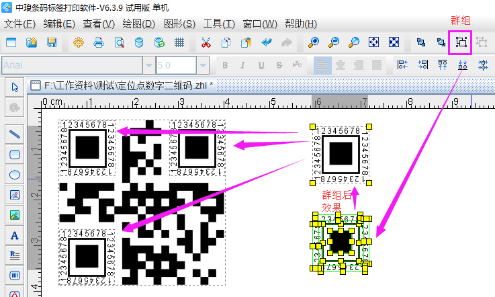Select the Ellipse drawing tool
The height and width of the screenshot is (297, 495).
(14, 175)
